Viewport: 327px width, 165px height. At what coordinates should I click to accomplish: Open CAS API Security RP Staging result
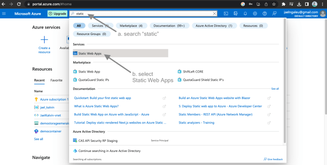click(95, 141)
